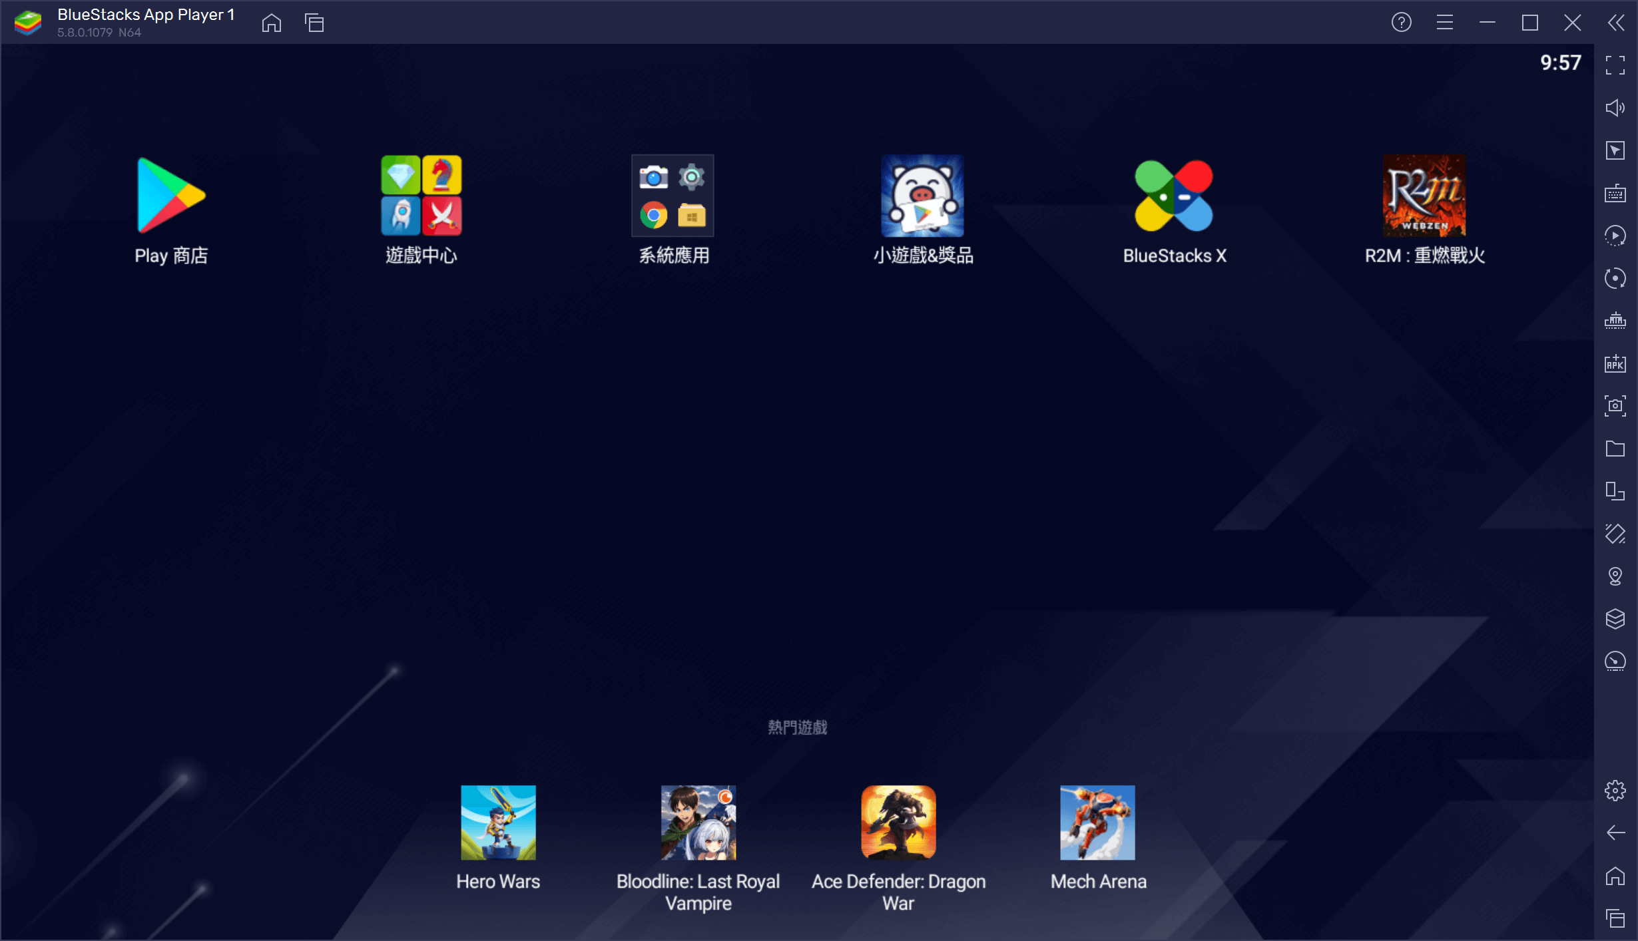This screenshot has height=941, width=1638.
Task: Show recent apps via bottom sidebar icon
Action: 1615,918
